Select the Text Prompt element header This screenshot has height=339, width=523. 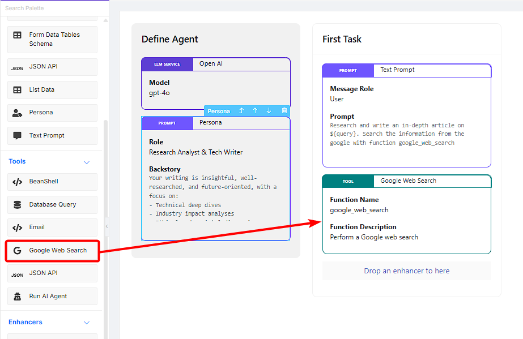click(x=407, y=70)
